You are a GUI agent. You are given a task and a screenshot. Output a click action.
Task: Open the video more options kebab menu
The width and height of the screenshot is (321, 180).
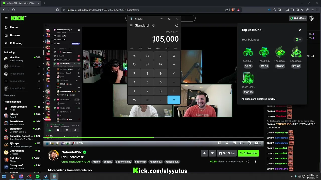click(x=255, y=162)
